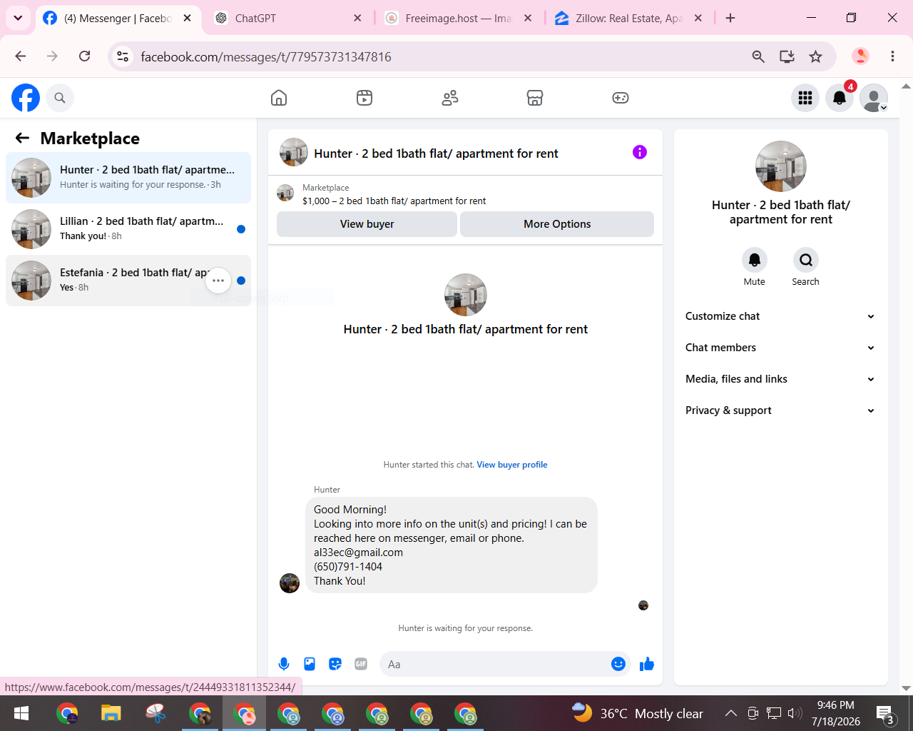Mute this conversation with bell icon
This screenshot has height=731, width=913.
(x=755, y=260)
